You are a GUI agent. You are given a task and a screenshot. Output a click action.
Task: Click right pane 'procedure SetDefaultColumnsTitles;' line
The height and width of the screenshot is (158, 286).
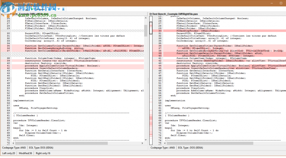click(x=201, y=93)
